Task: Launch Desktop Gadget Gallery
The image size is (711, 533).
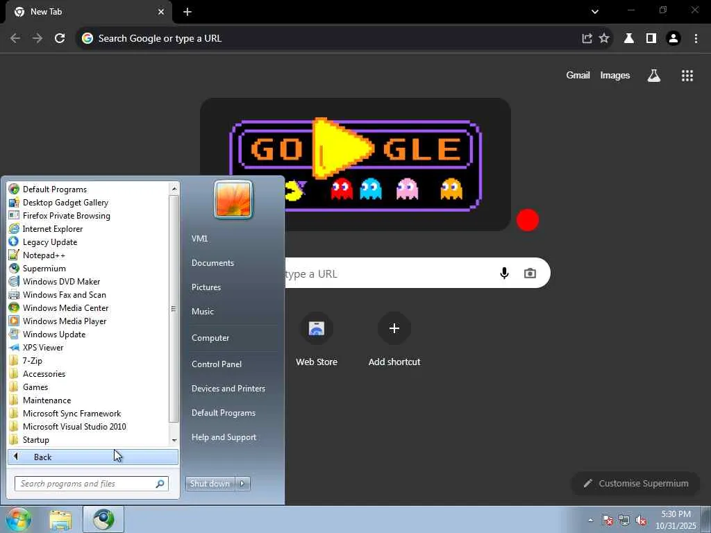Action: [x=88, y=202]
